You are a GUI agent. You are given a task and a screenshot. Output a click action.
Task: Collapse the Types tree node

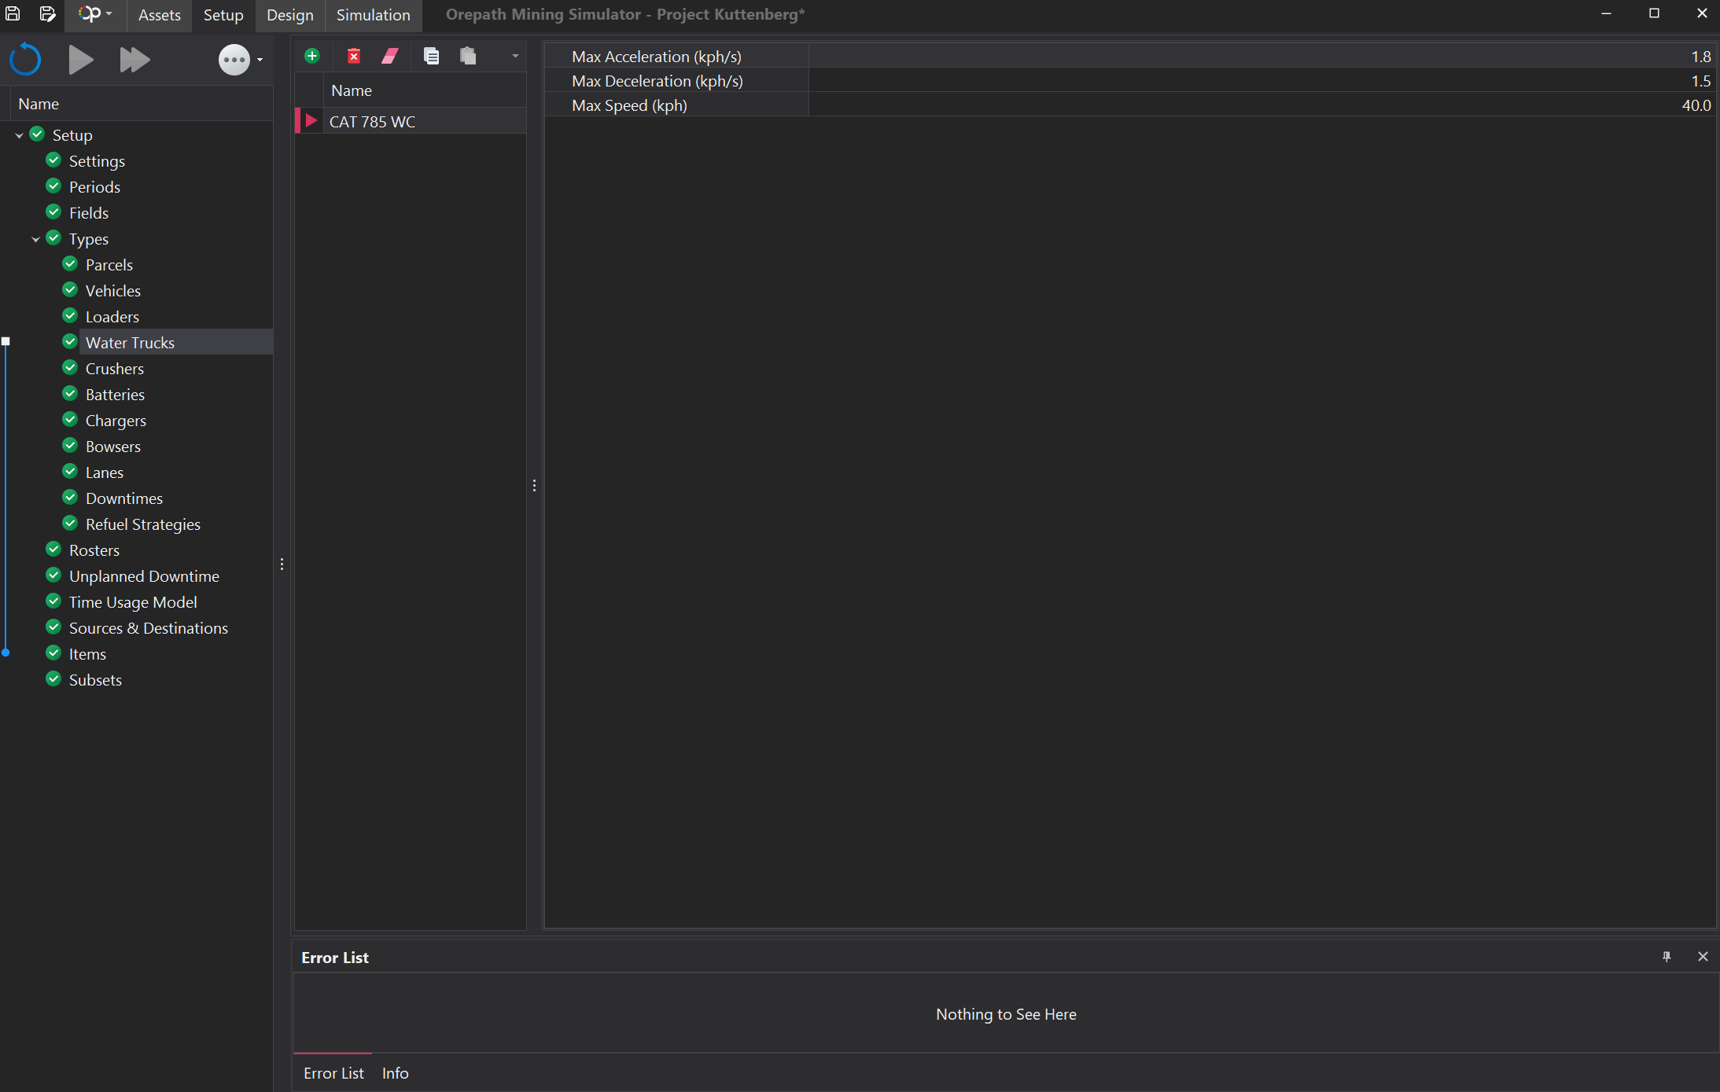[x=35, y=239]
